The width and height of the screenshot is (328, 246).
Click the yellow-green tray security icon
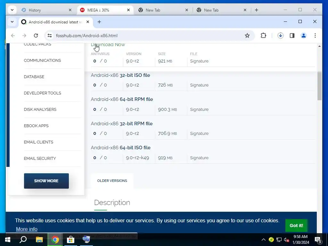pos(271,240)
